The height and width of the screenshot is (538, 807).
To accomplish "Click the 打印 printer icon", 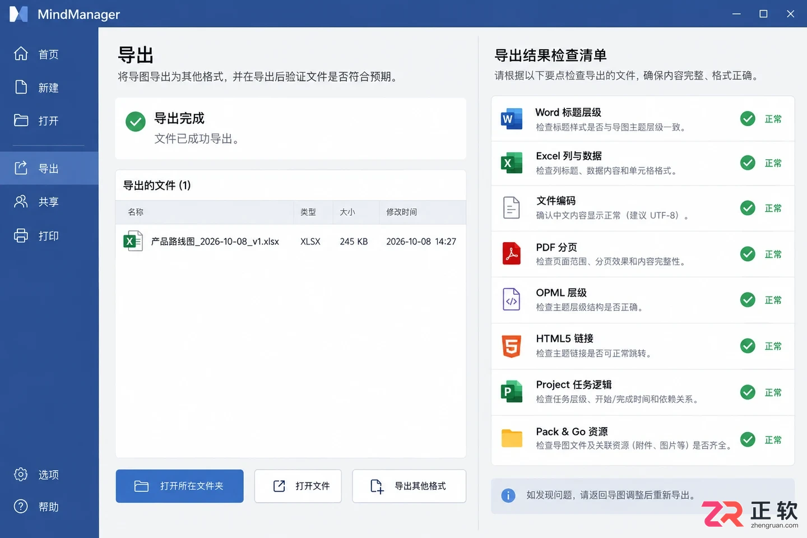I will 21,235.
